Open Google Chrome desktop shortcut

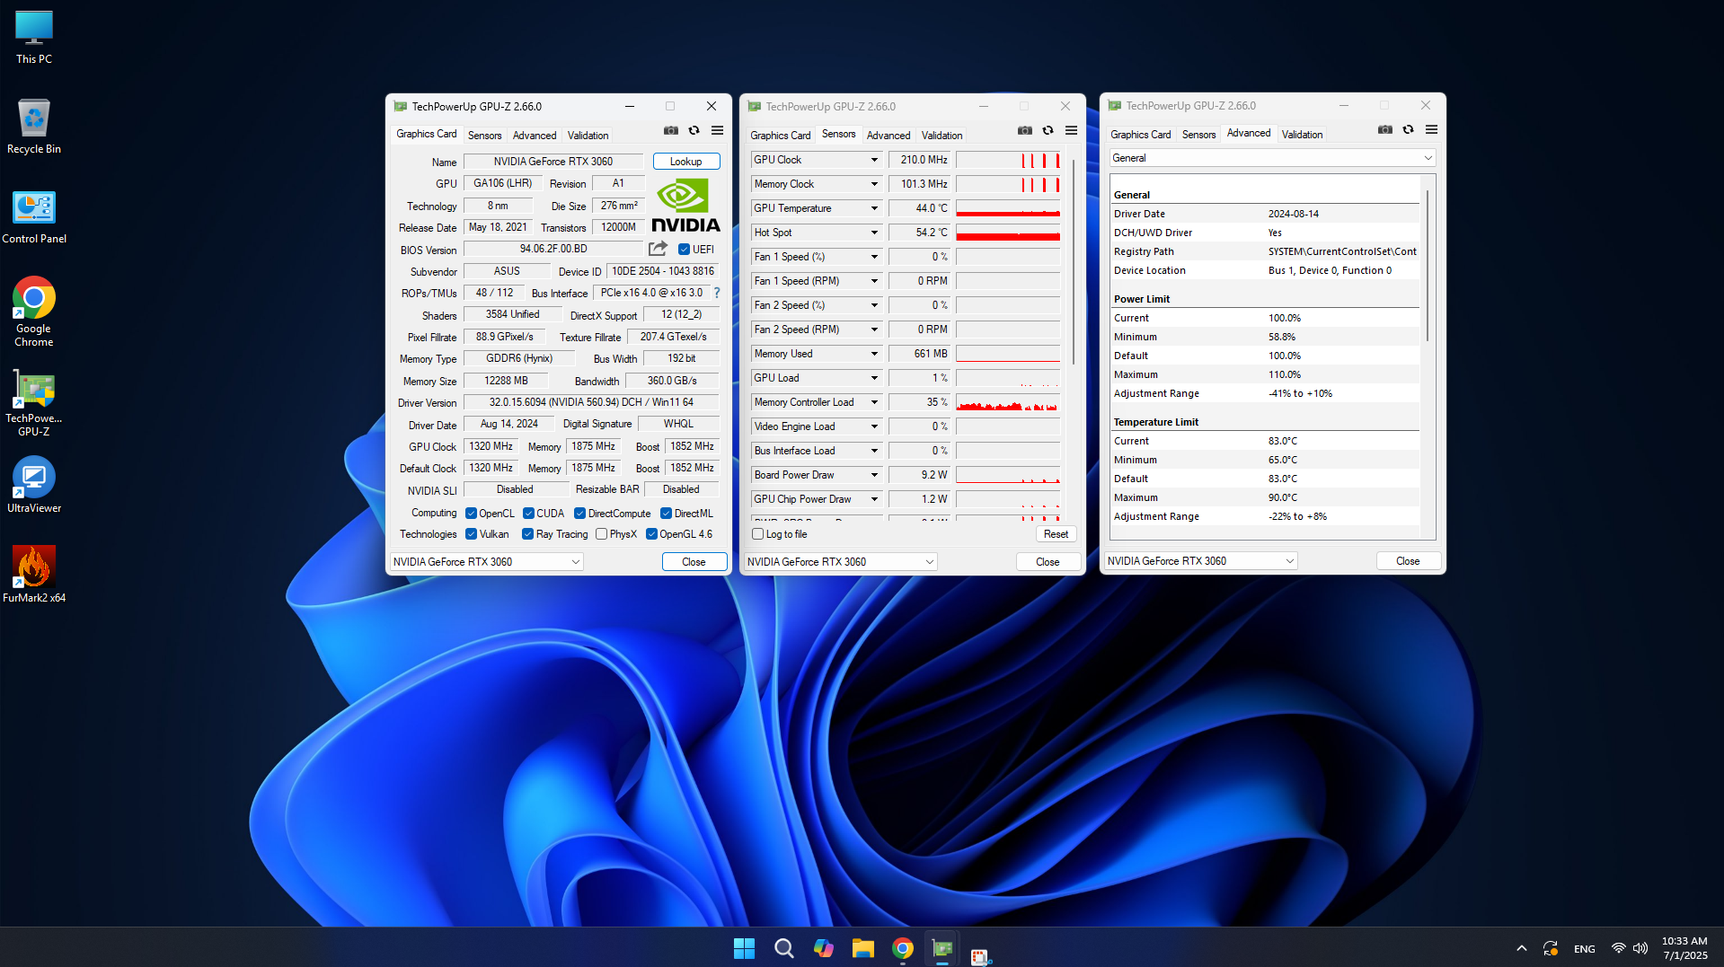point(34,312)
